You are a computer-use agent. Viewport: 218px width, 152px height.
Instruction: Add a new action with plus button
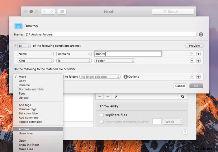198,77
